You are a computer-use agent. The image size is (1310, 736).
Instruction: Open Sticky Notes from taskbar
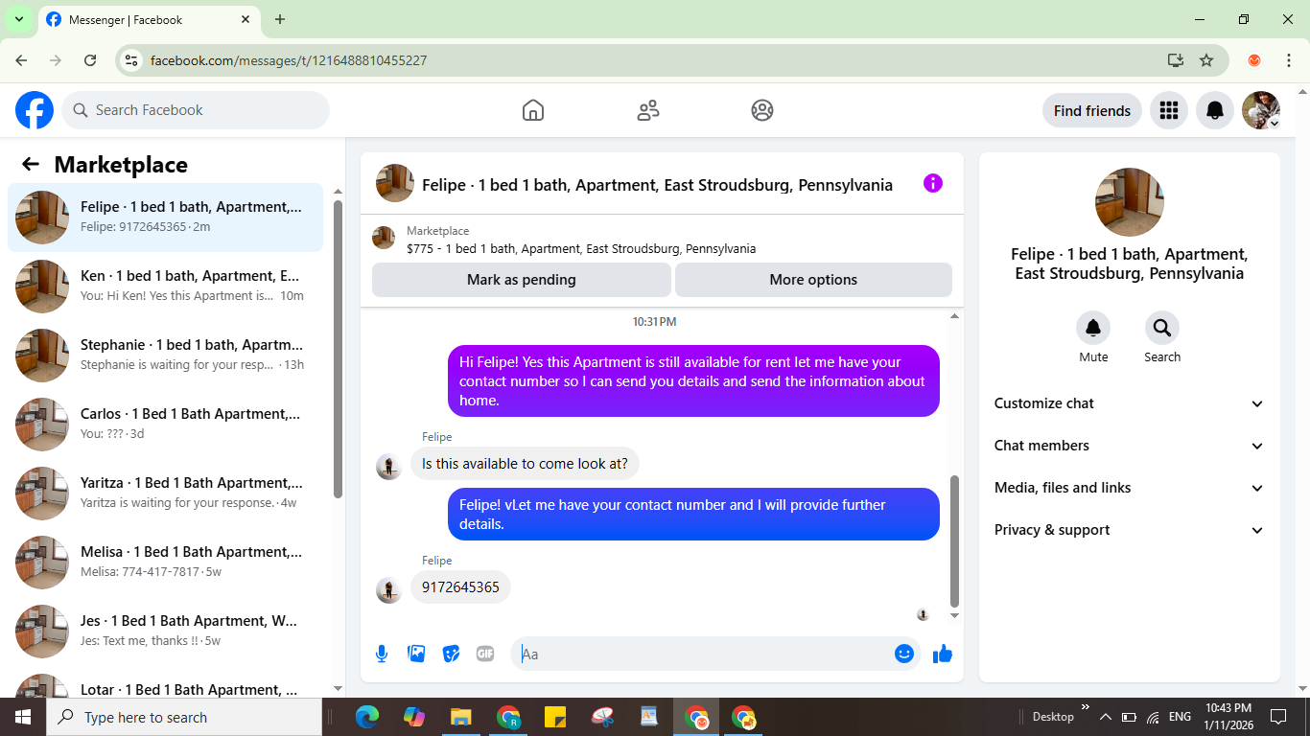(x=555, y=717)
